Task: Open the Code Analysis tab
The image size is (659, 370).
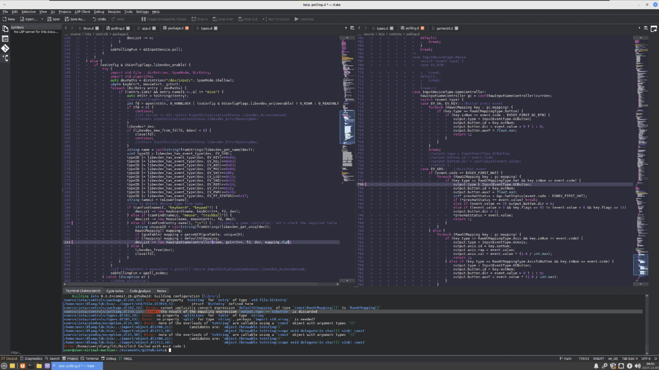Action: [x=140, y=291]
